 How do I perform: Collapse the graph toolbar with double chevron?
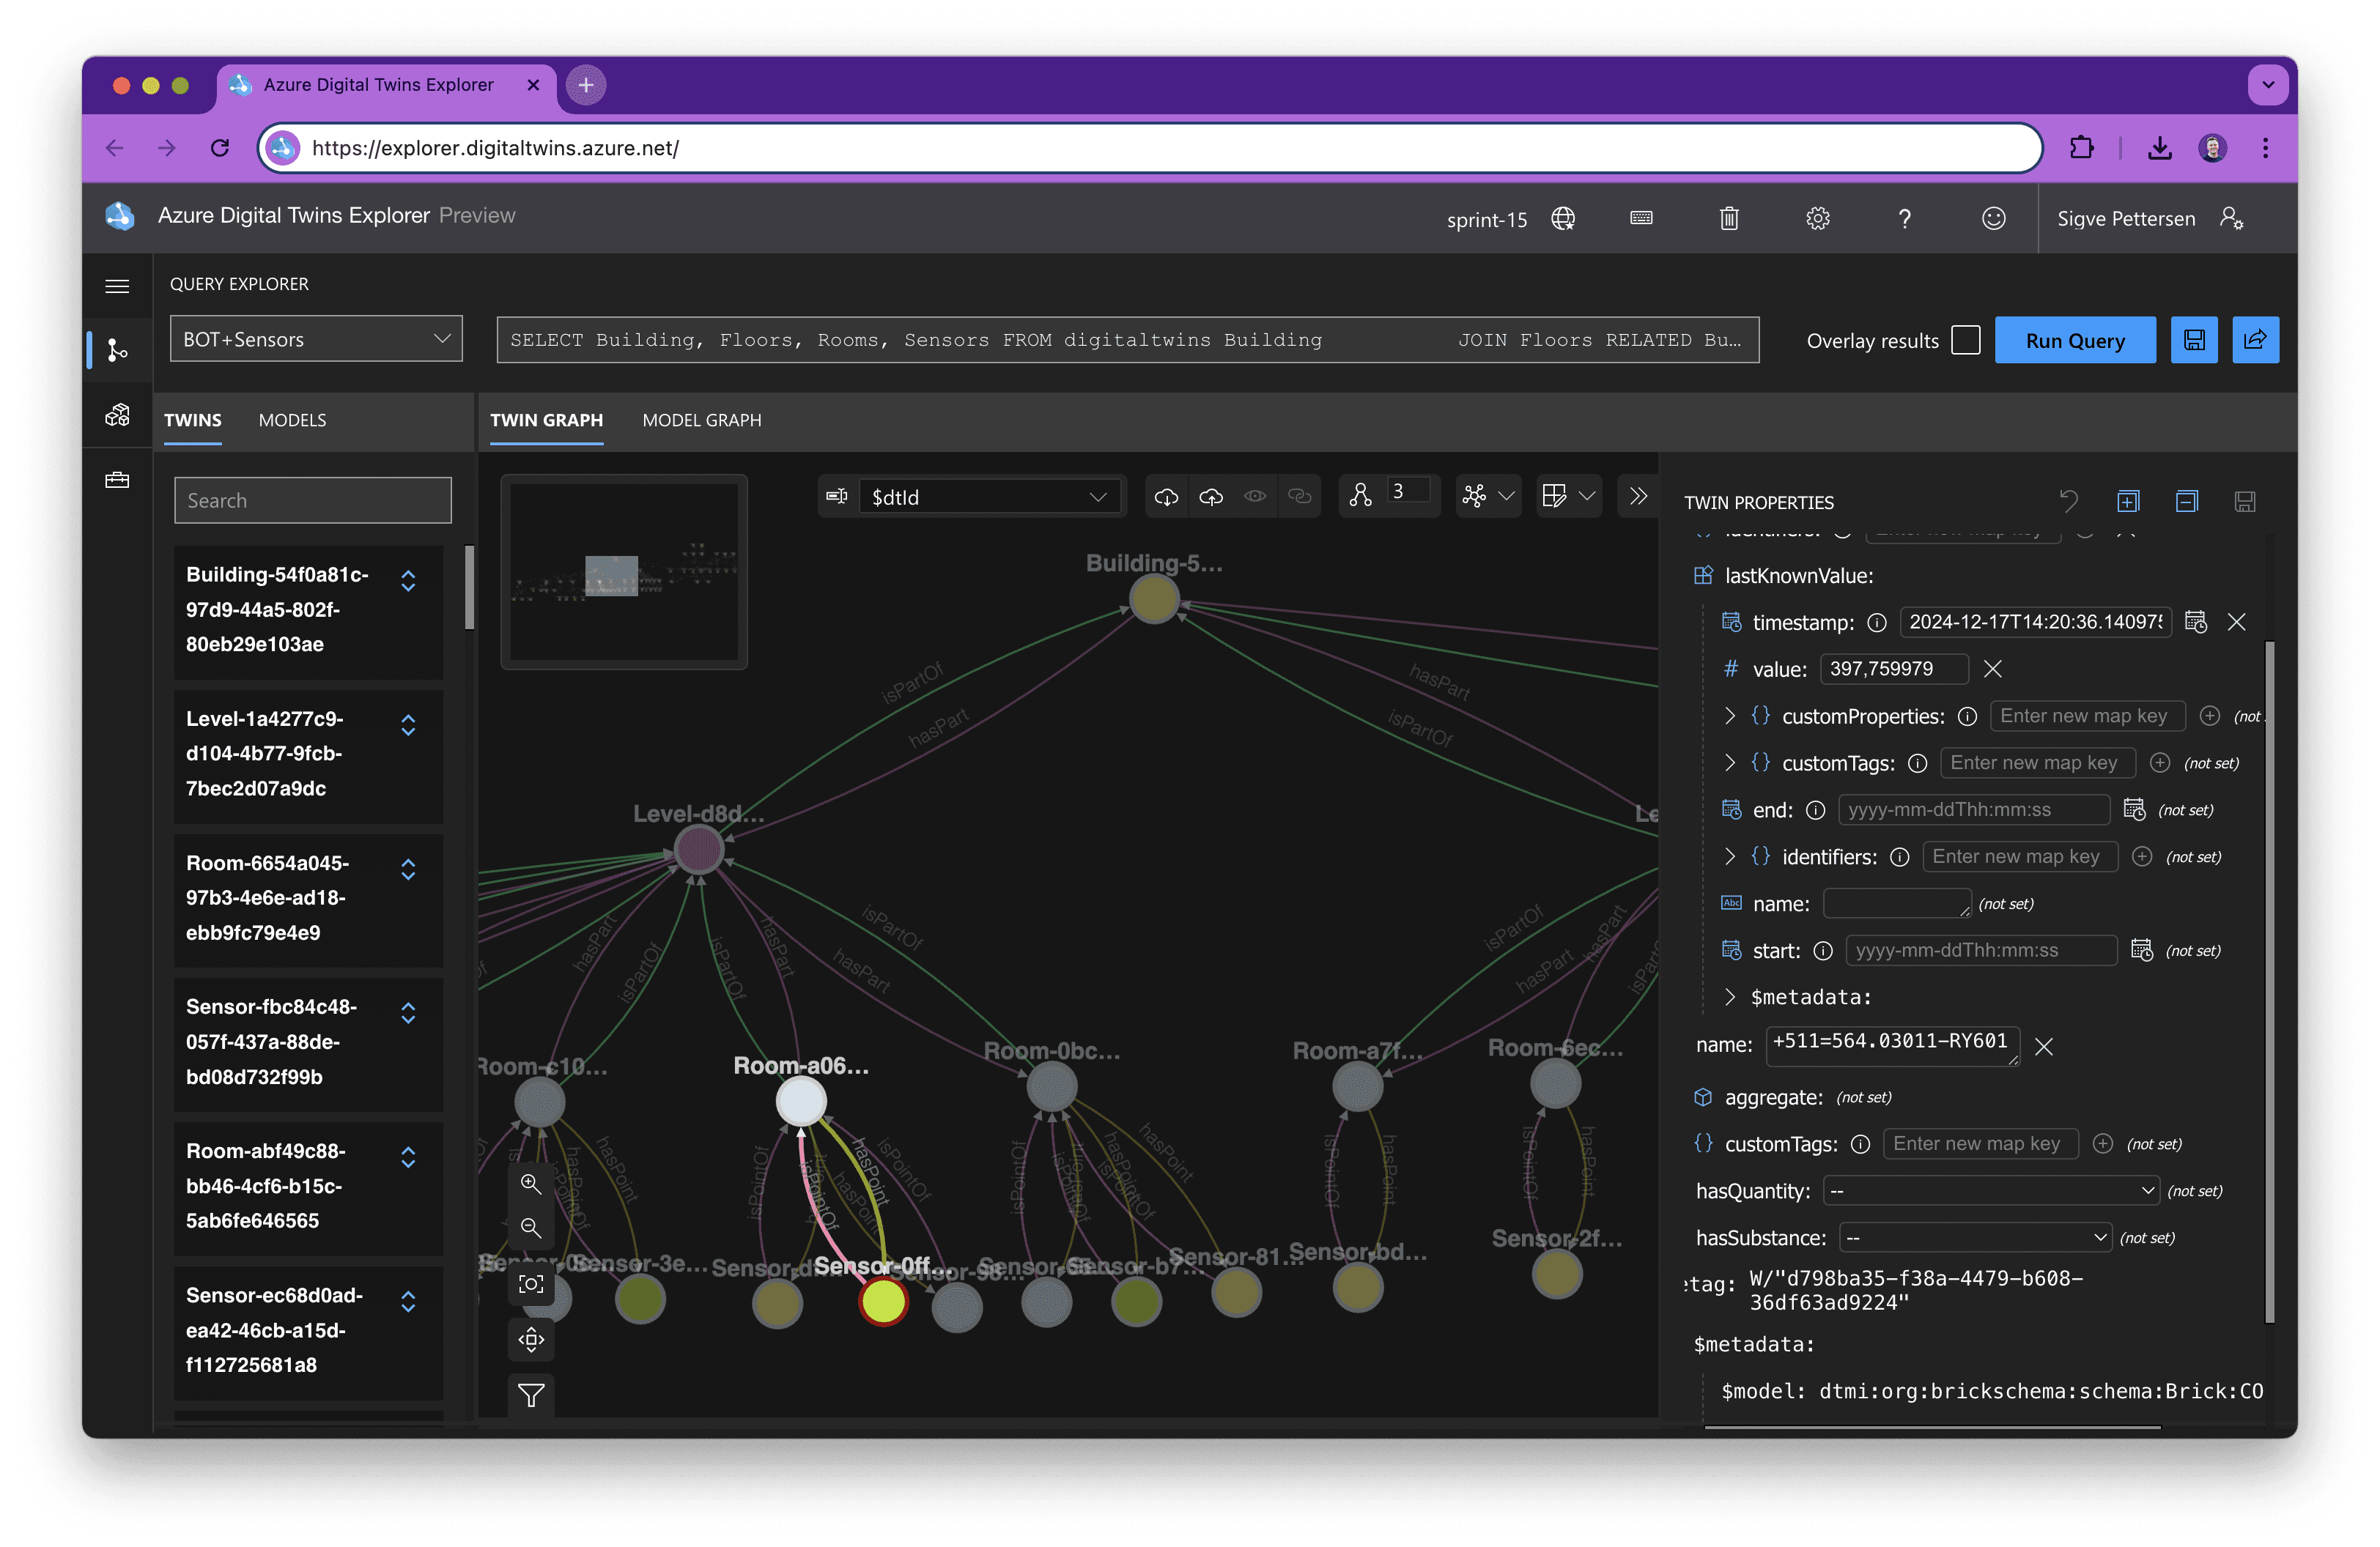coord(1638,497)
